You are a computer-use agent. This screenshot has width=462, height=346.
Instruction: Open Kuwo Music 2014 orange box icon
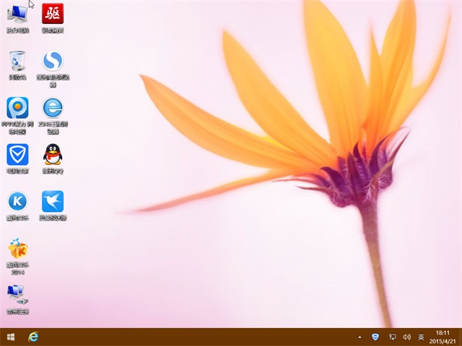[x=17, y=257]
